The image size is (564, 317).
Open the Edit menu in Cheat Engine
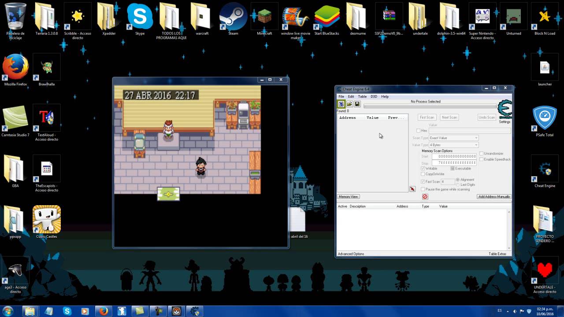[351, 96]
